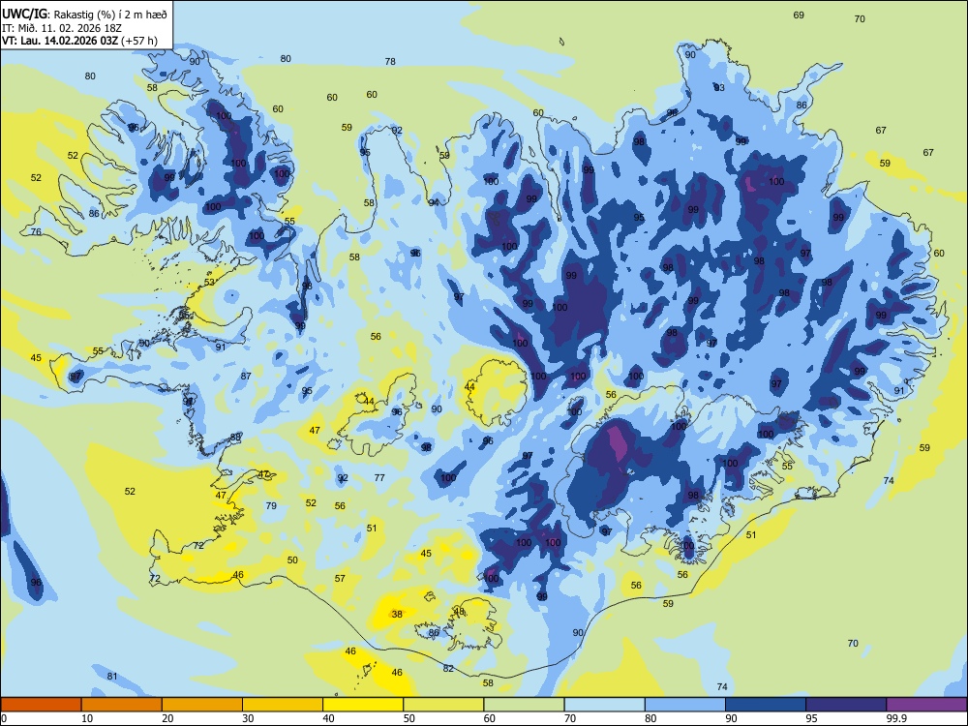Click the '79' humidity value
968x726 pixels.
point(271,505)
